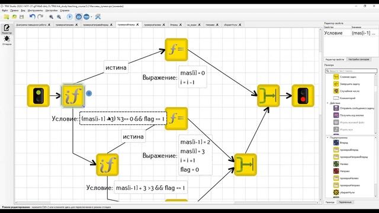
Task: Open the 2D model window icon
Action: click(x=79, y=17)
